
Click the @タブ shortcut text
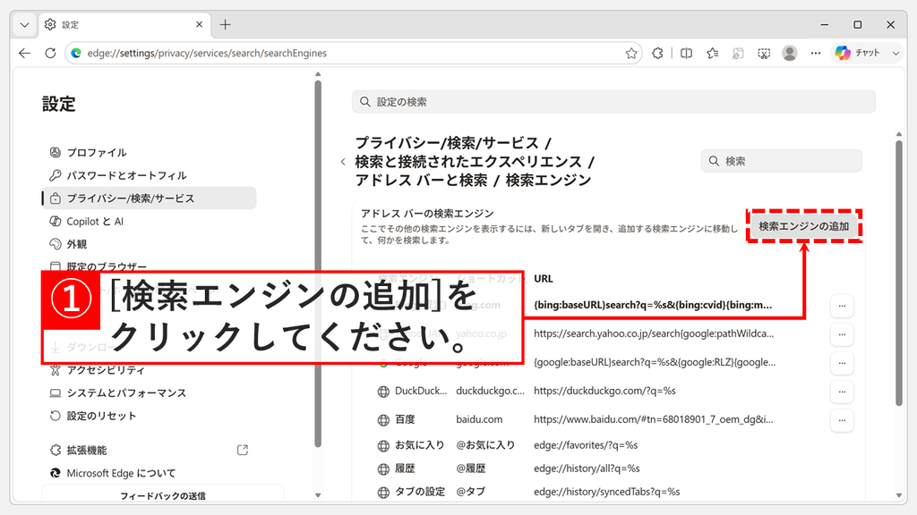471,492
